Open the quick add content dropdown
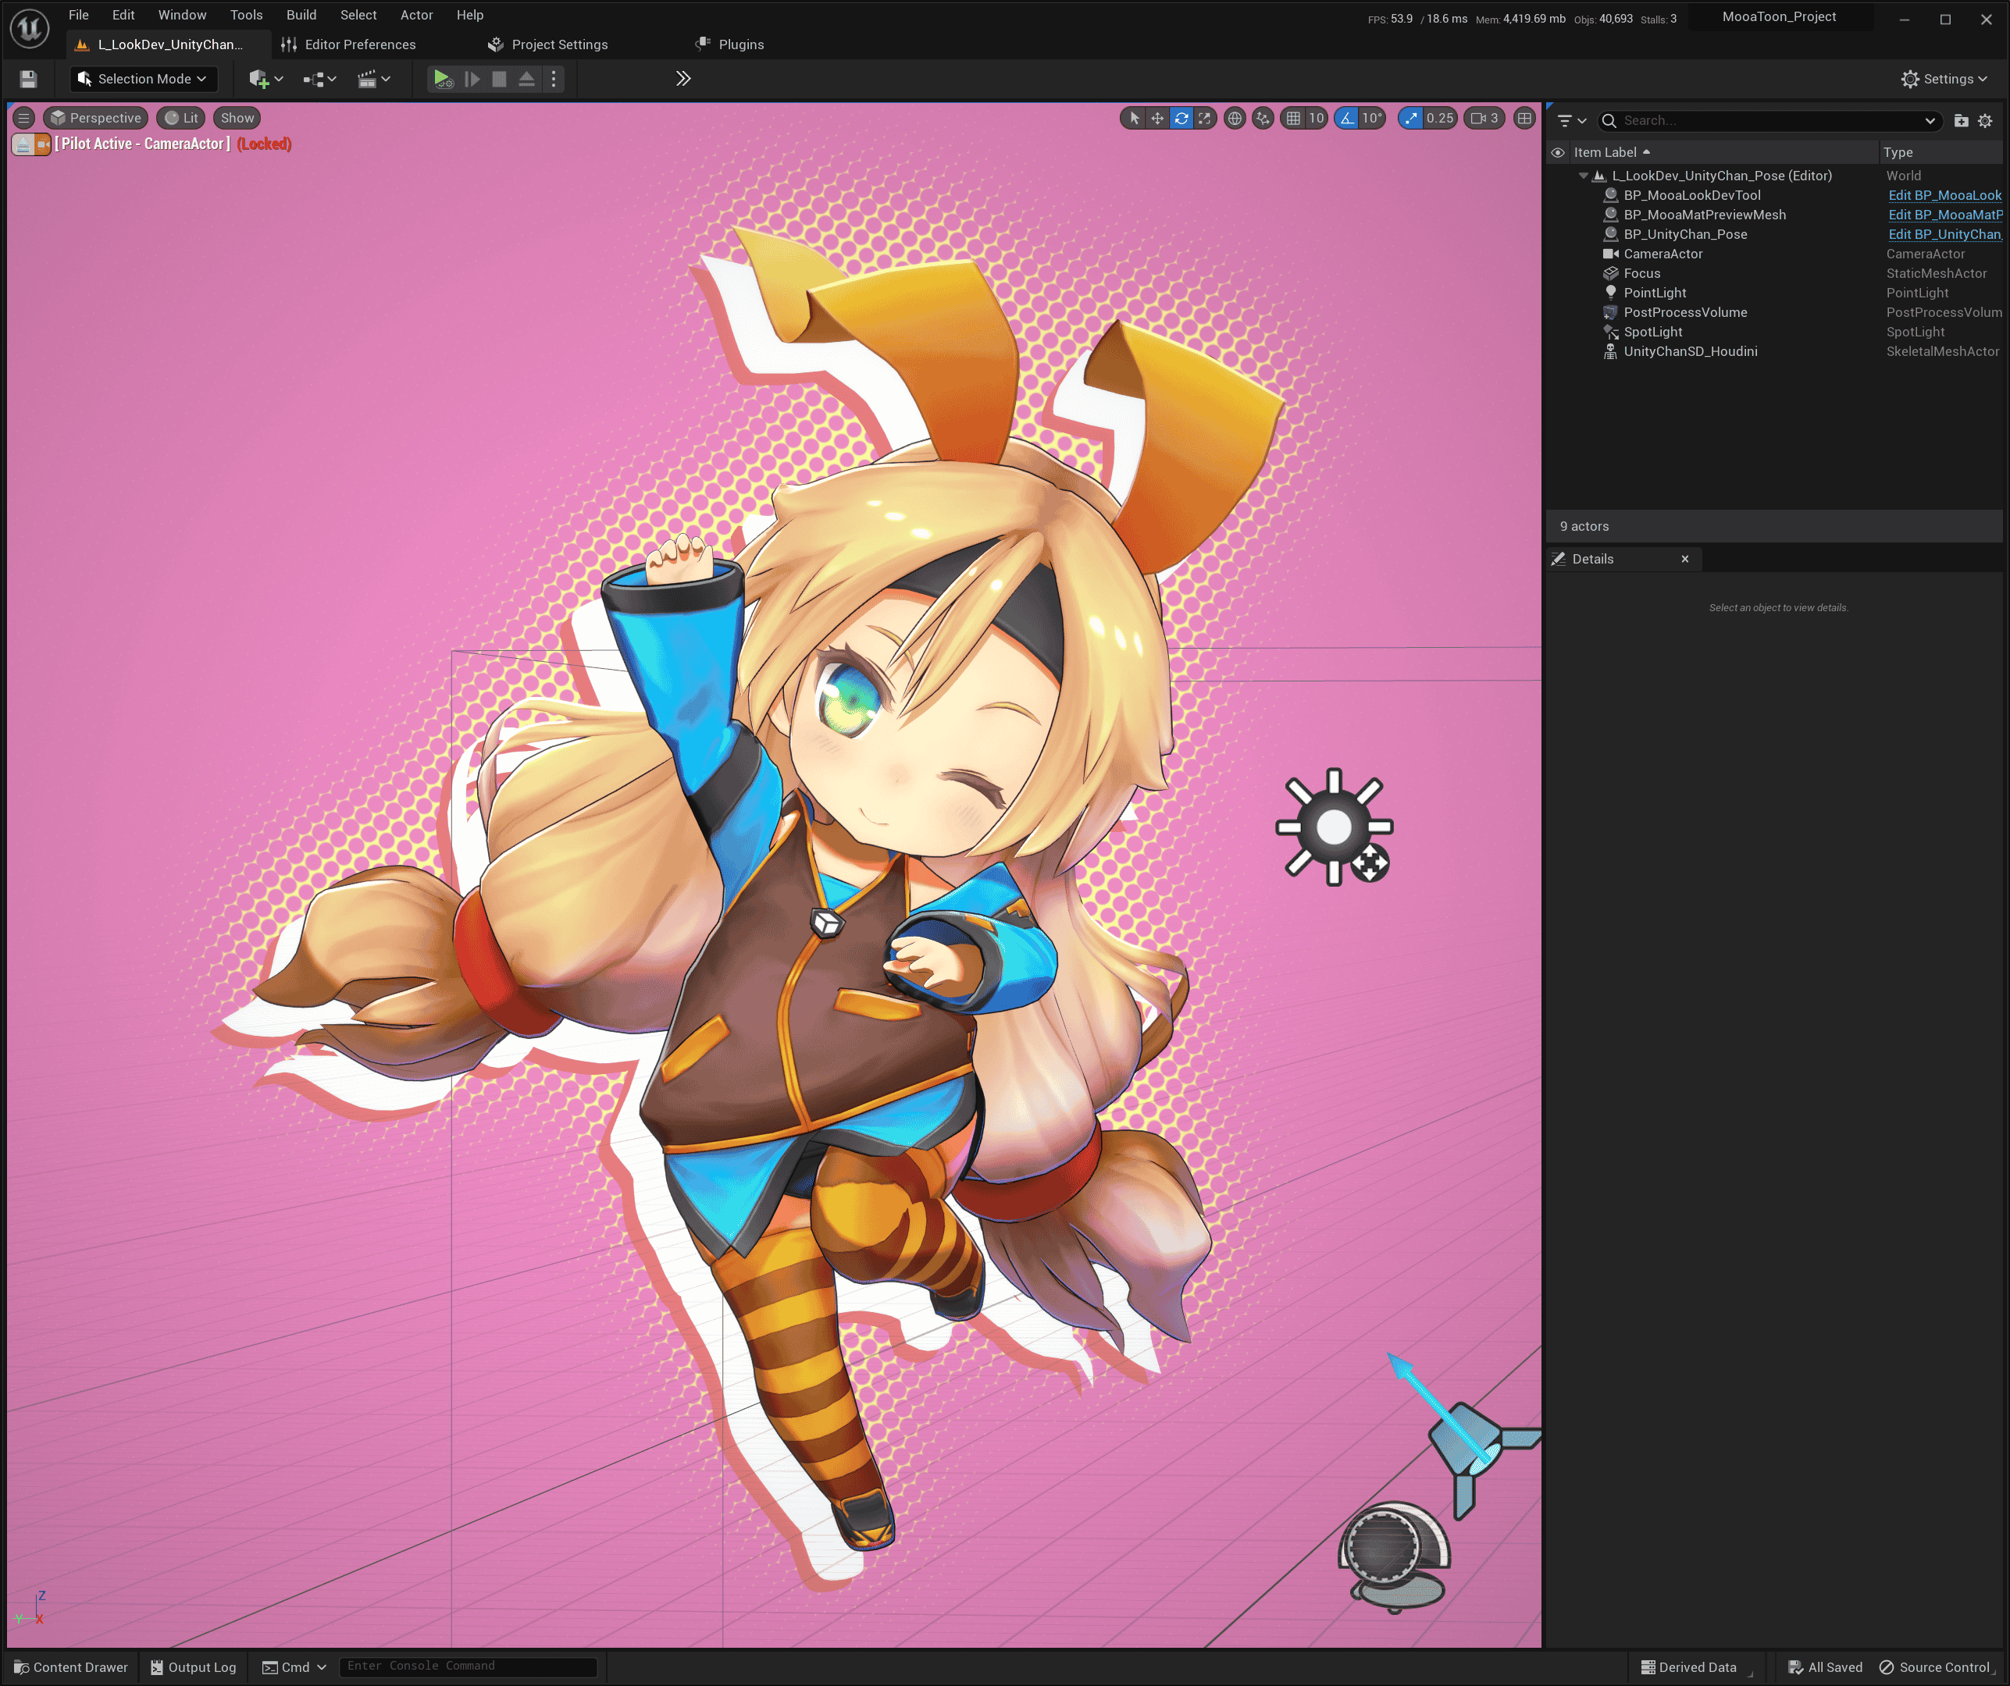 tap(266, 79)
